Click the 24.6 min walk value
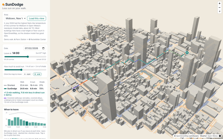 coord(24,89)
